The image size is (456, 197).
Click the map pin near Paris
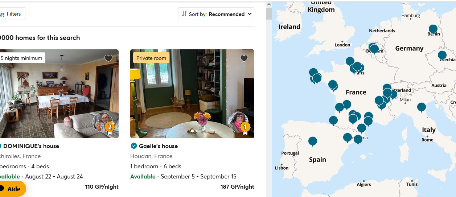(x=357, y=66)
